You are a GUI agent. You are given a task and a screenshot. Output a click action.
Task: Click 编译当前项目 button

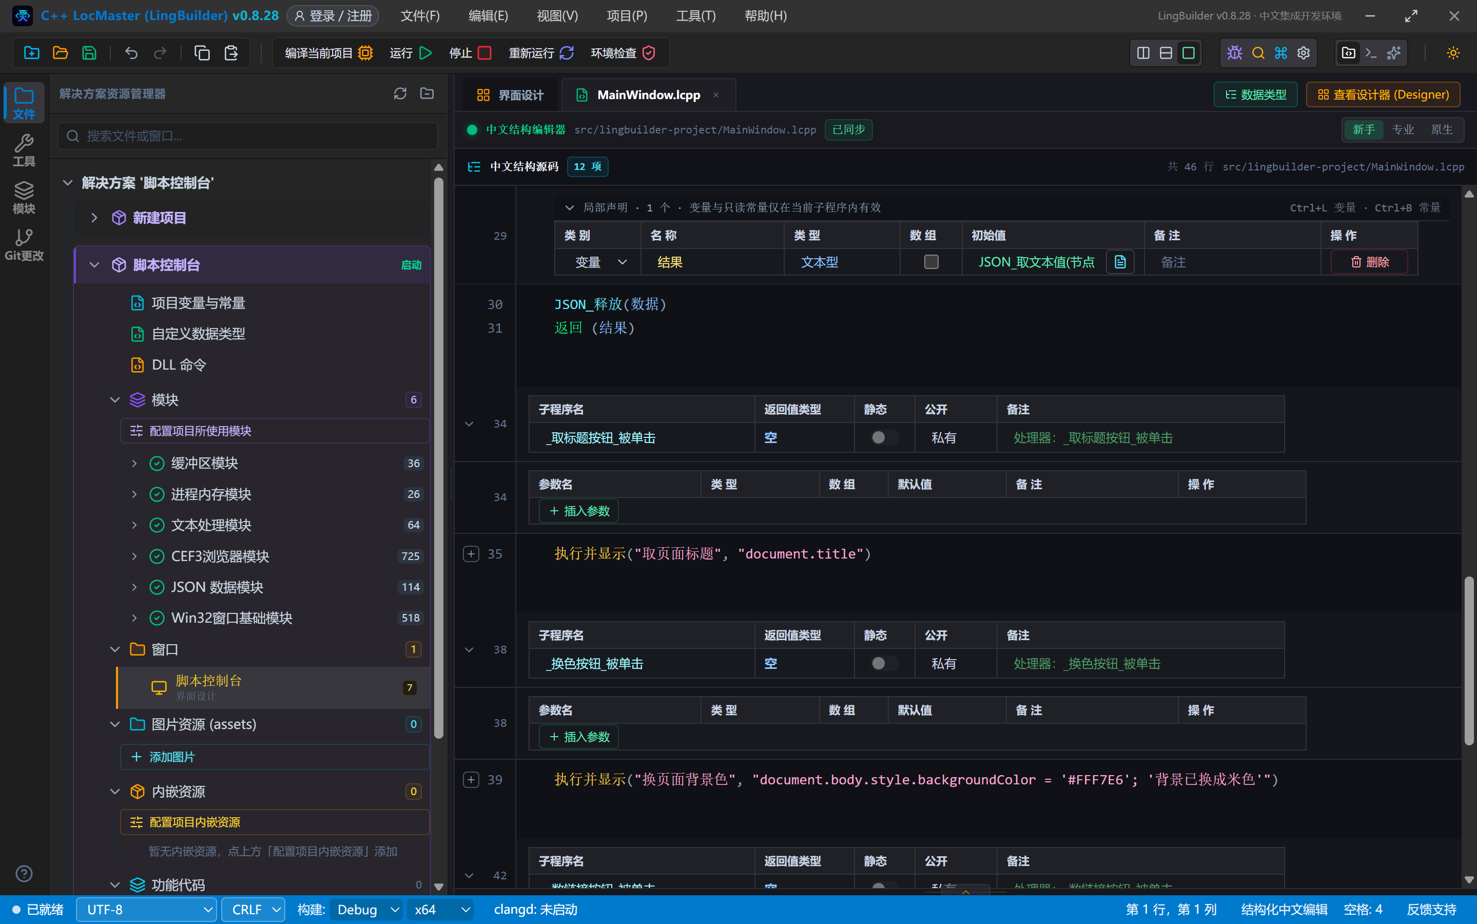[328, 53]
